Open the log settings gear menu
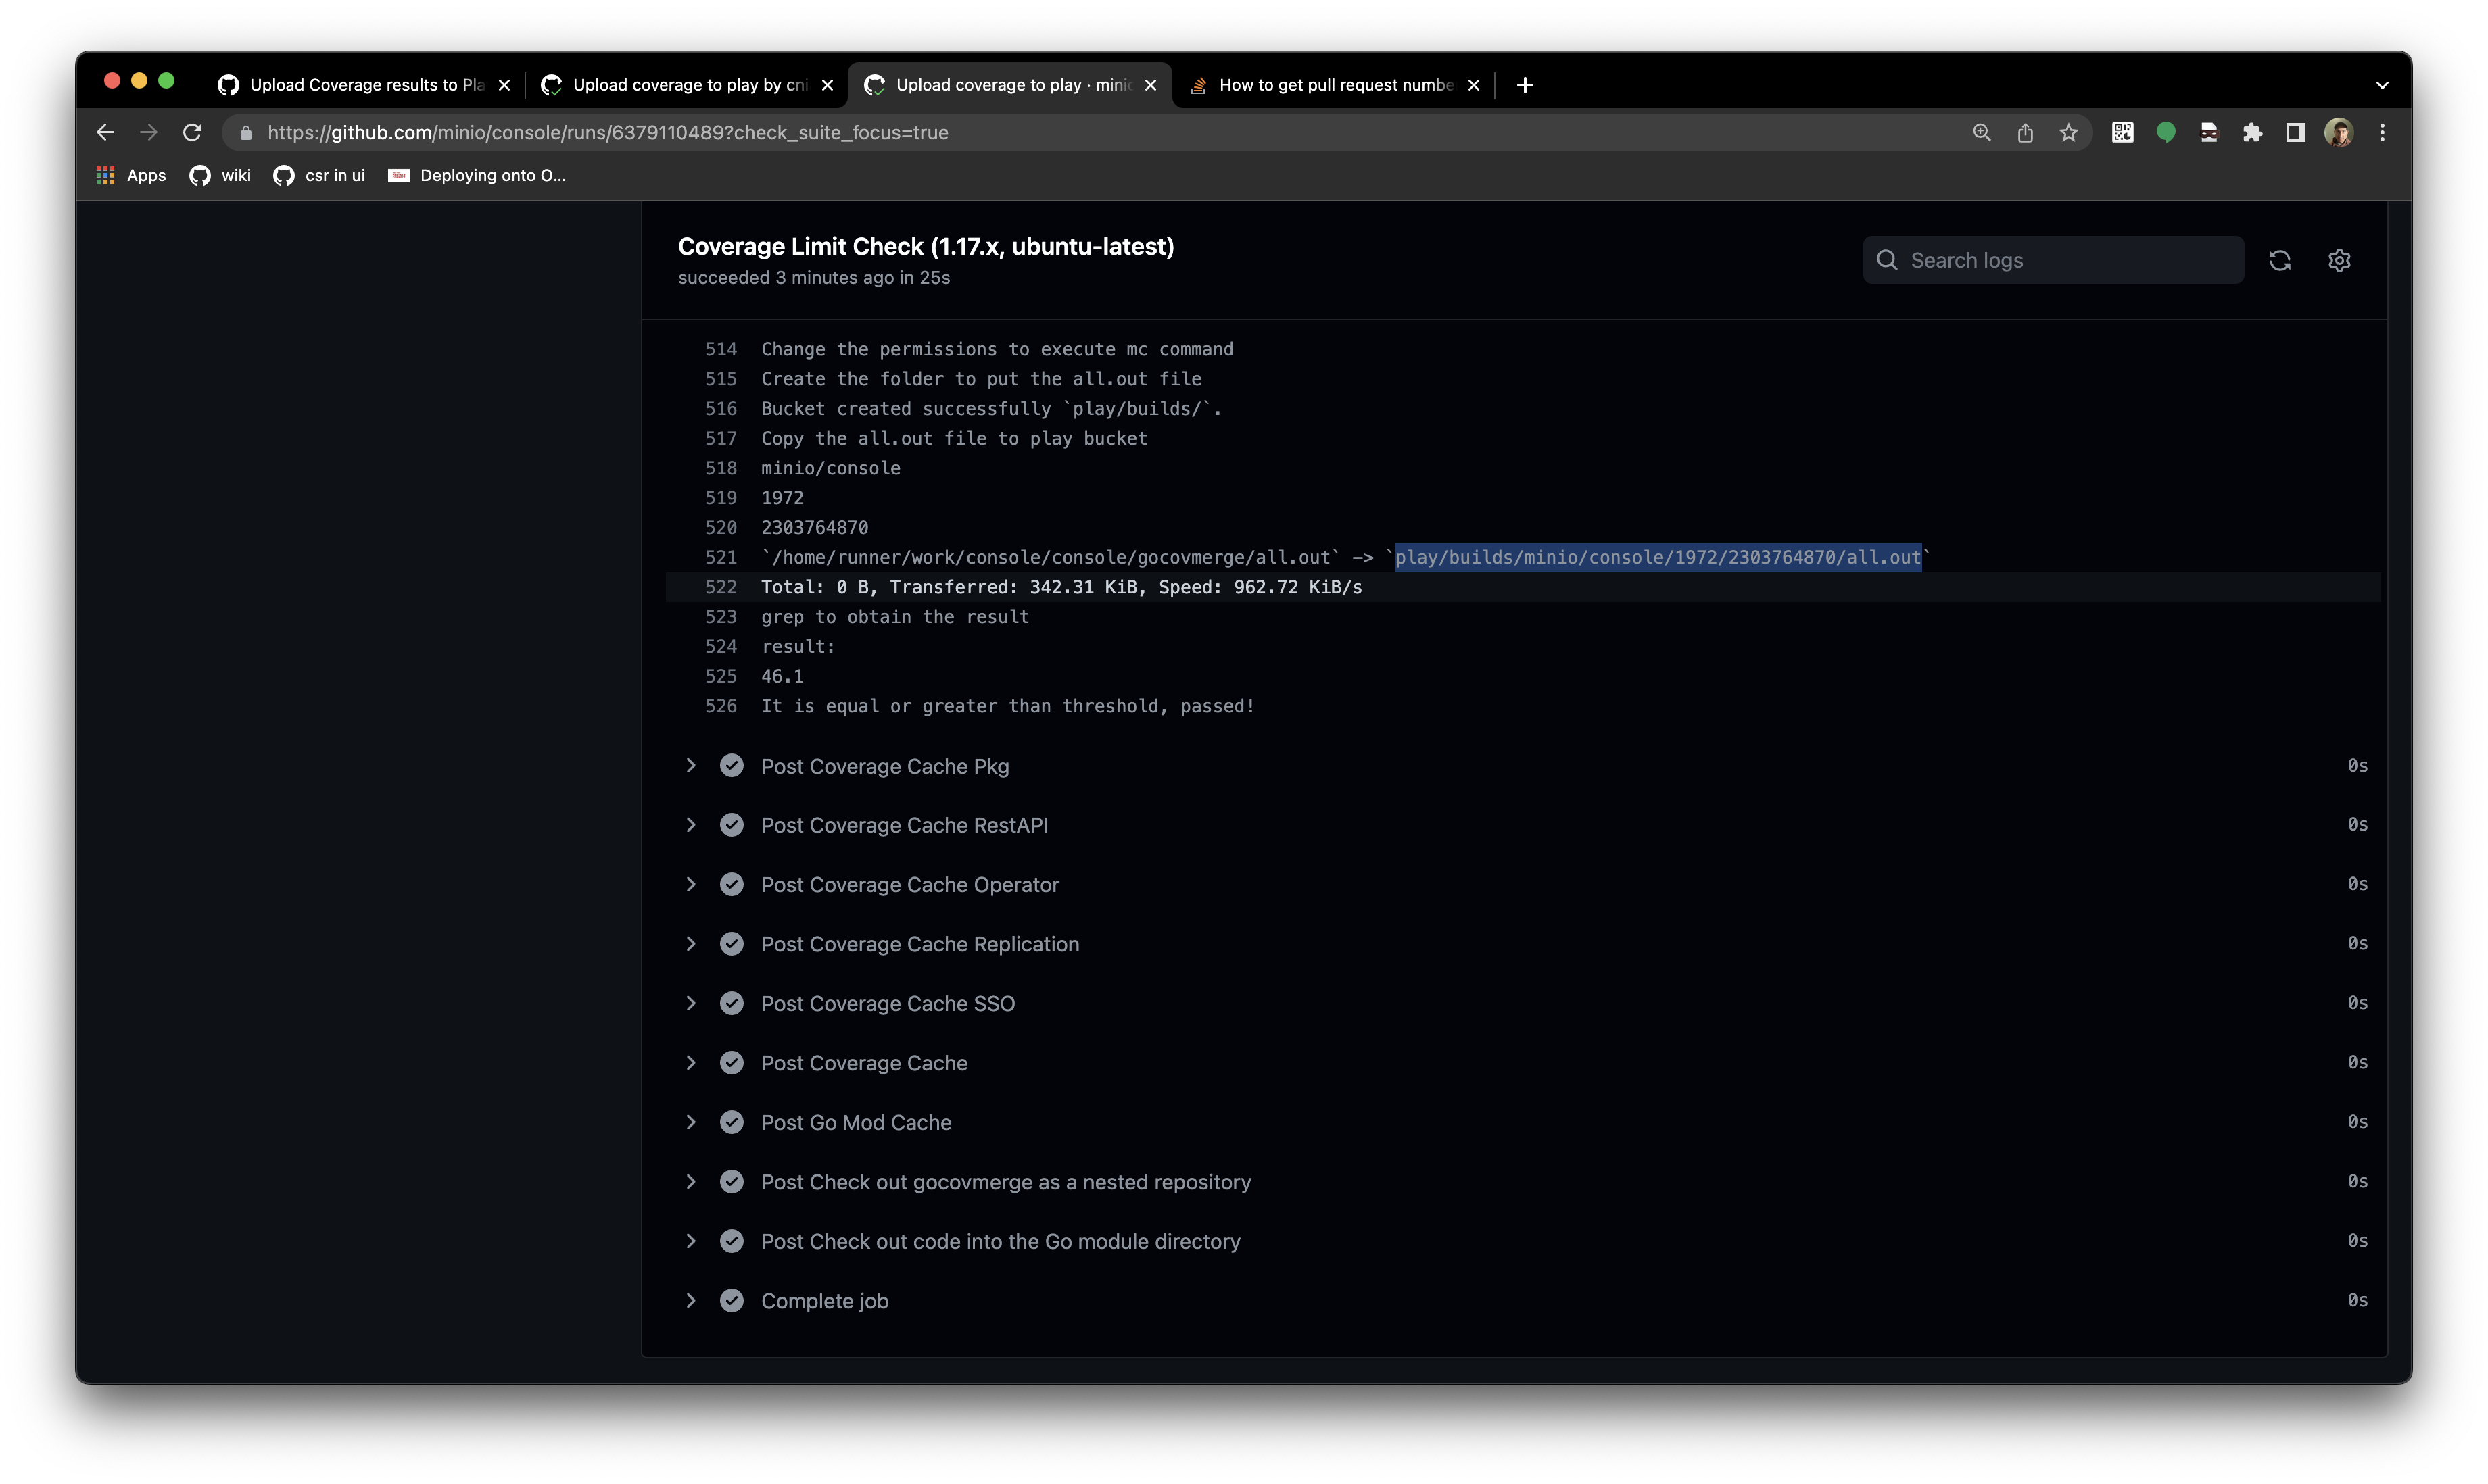 pos(2338,260)
